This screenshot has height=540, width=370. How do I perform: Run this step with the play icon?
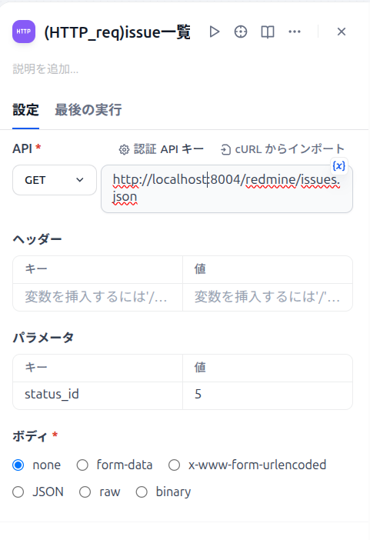[x=215, y=32]
